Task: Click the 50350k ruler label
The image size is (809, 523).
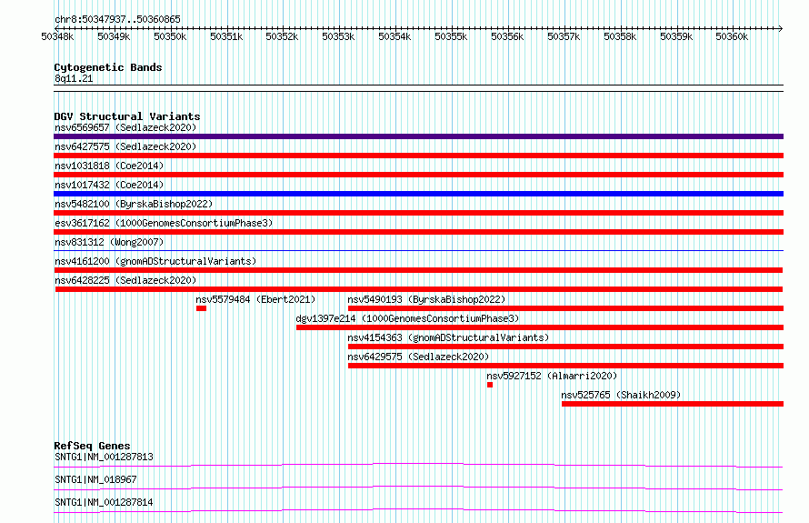Action: tap(170, 36)
